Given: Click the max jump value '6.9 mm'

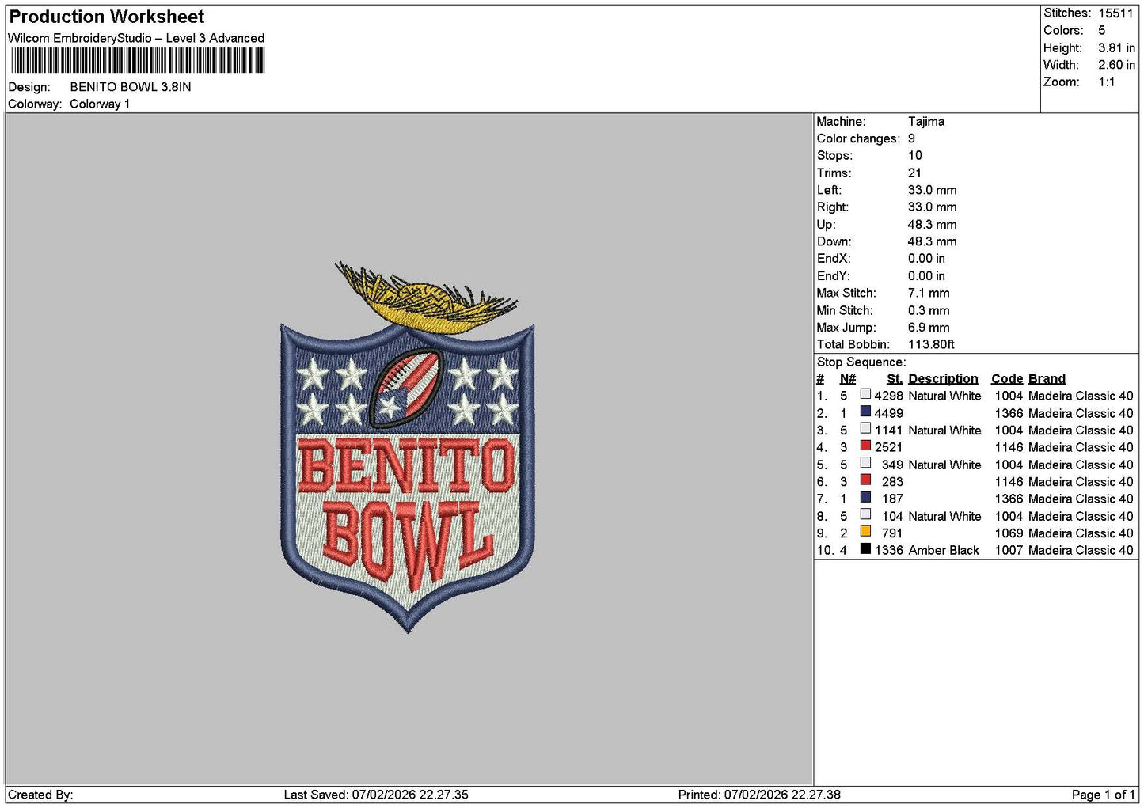Looking at the screenshot, I should coord(929,328).
